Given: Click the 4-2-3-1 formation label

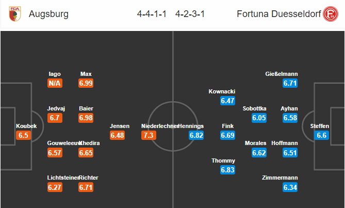Looking at the screenshot, I should (x=190, y=14).
